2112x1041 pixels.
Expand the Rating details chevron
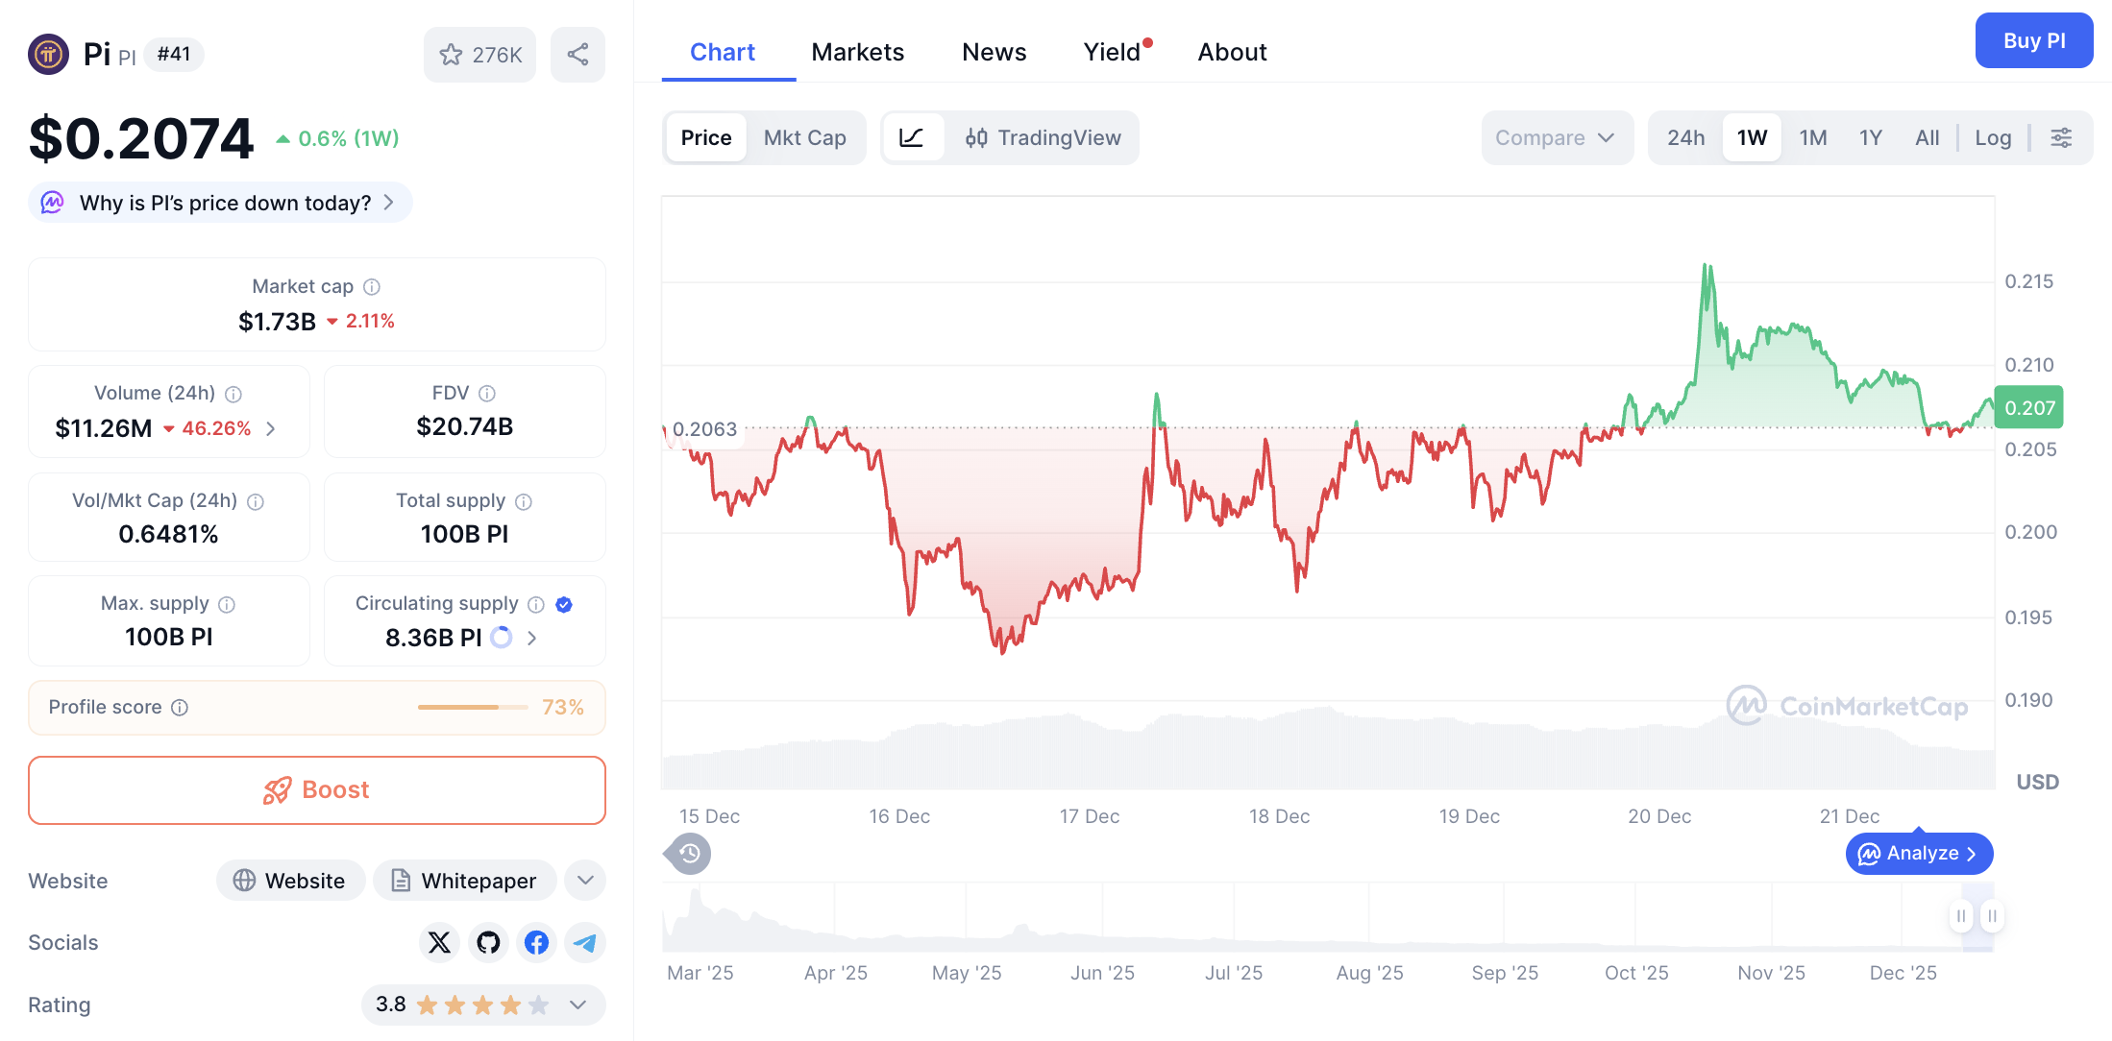pyautogui.click(x=577, y=1005)
